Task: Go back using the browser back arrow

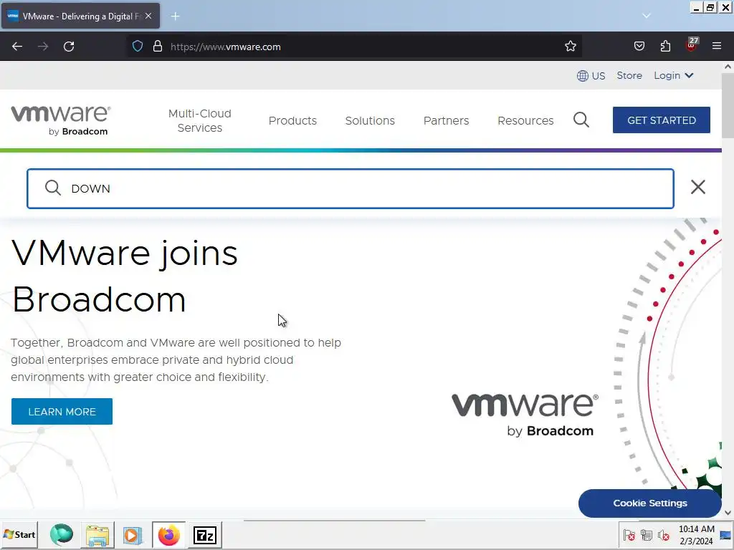Action: [x=17, y=47]
